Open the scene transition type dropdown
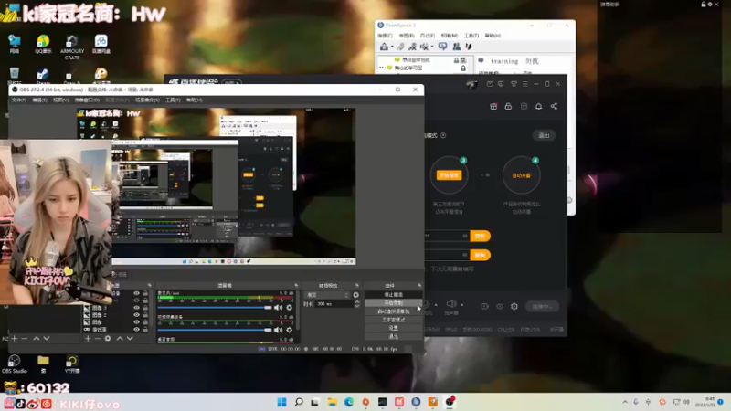Screen dimensions: 731x411 (327, 295)
